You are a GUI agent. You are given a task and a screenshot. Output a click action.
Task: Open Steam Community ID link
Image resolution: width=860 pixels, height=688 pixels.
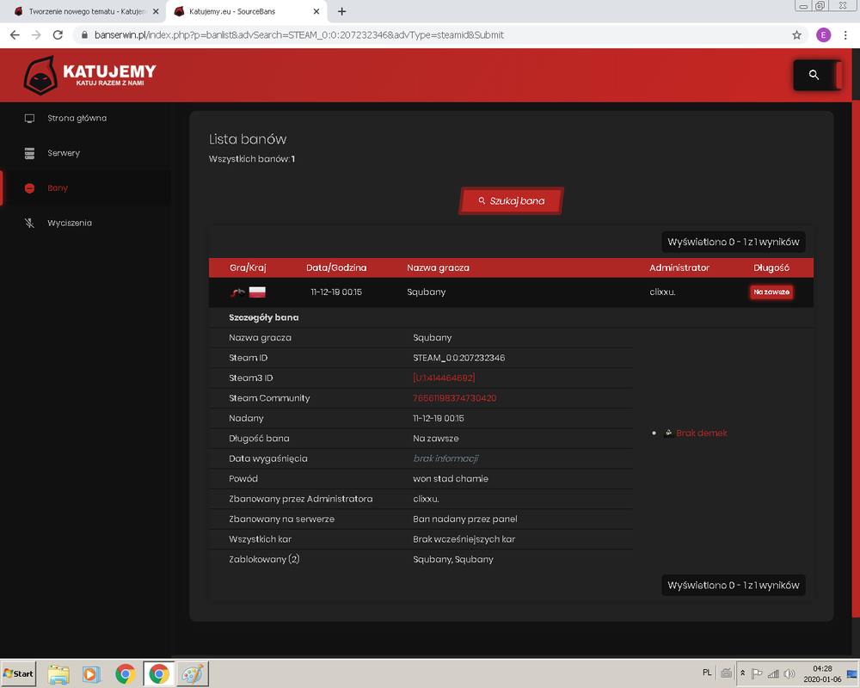click(x=455, y=398)
